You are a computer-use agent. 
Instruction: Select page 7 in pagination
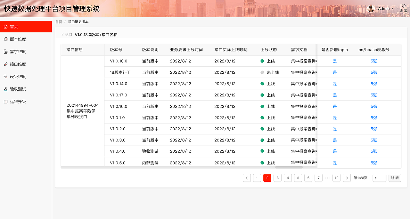318,178
